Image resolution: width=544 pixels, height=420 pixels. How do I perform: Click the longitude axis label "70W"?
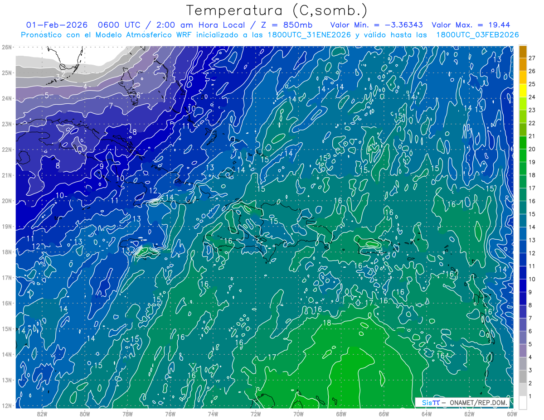pos(298,414)
